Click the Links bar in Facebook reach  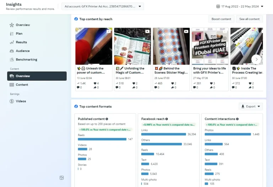point(164,134)
